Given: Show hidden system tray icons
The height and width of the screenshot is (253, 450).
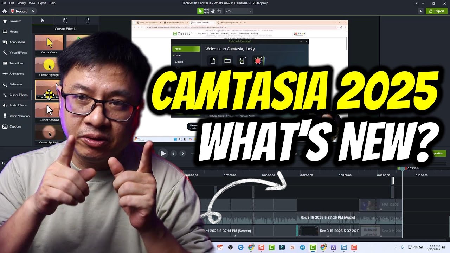Looking at the screenshot, I should 394,247.
